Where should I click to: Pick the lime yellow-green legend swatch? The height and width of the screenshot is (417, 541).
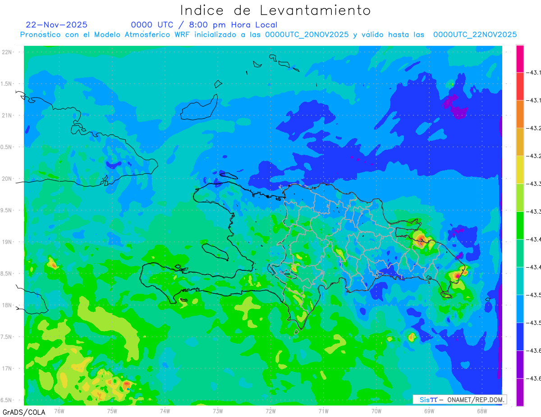point(520,197)
